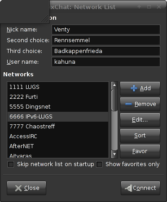Click the window maximize icon in title bar
The image size is (167, 202).
coord(149,7)
